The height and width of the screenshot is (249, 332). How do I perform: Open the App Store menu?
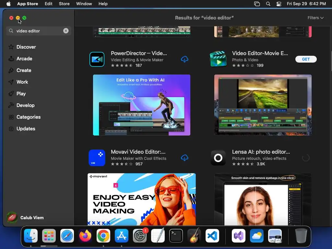click(28, 4)
